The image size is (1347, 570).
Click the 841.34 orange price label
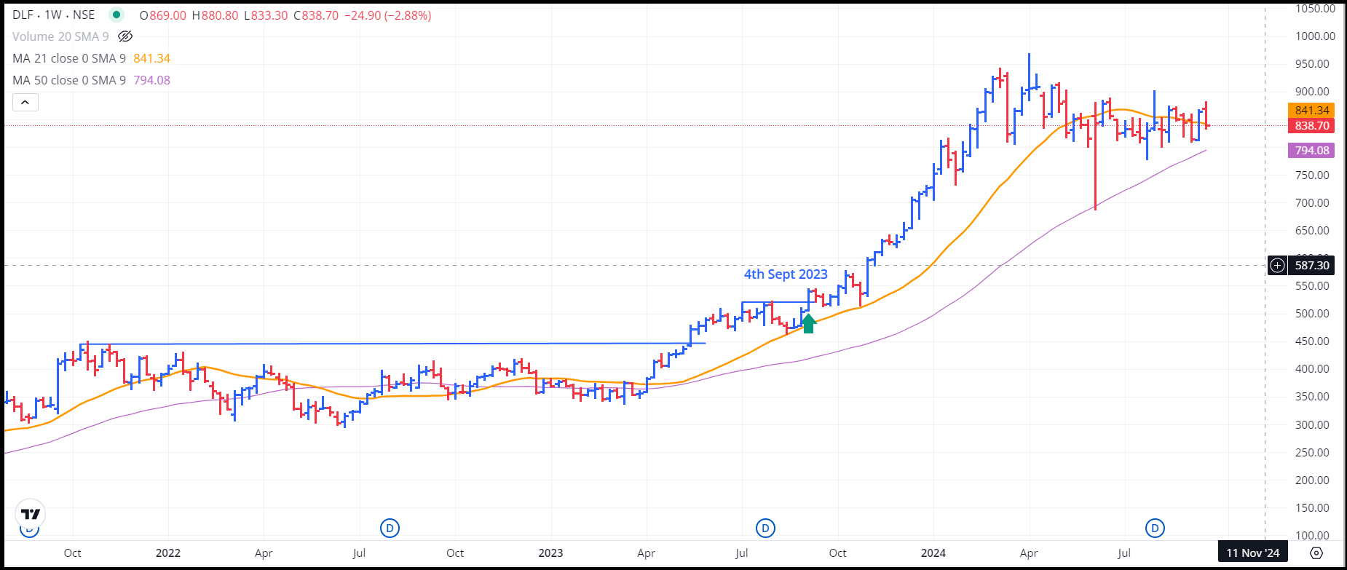[1312, 111]
